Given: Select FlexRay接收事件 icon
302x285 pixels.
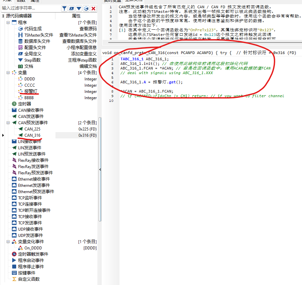Looking at the screenshot, I should [x=14, y=160].
